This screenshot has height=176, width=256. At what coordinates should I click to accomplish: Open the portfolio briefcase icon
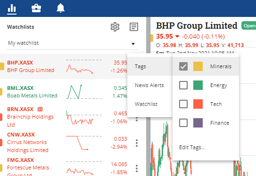coord(36,8)
